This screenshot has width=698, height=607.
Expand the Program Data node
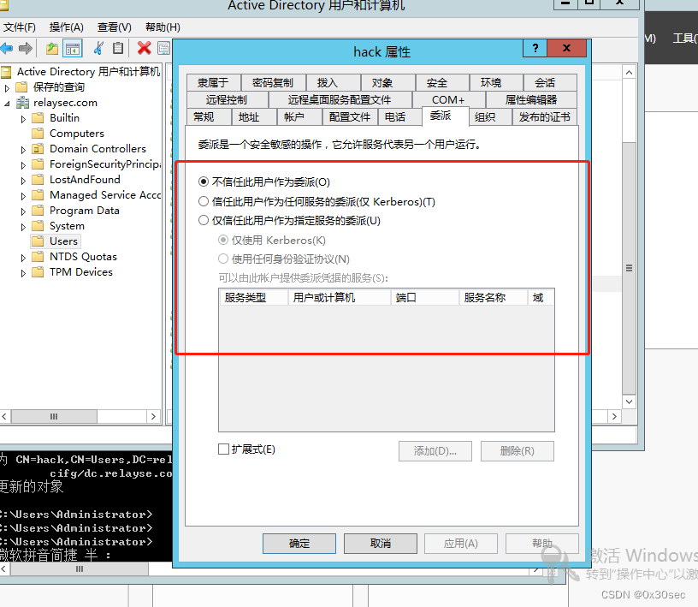[x=23, y=211]
